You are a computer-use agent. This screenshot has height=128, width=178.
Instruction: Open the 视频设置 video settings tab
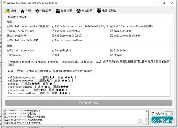pyautogui.click(x=64, y=11)
